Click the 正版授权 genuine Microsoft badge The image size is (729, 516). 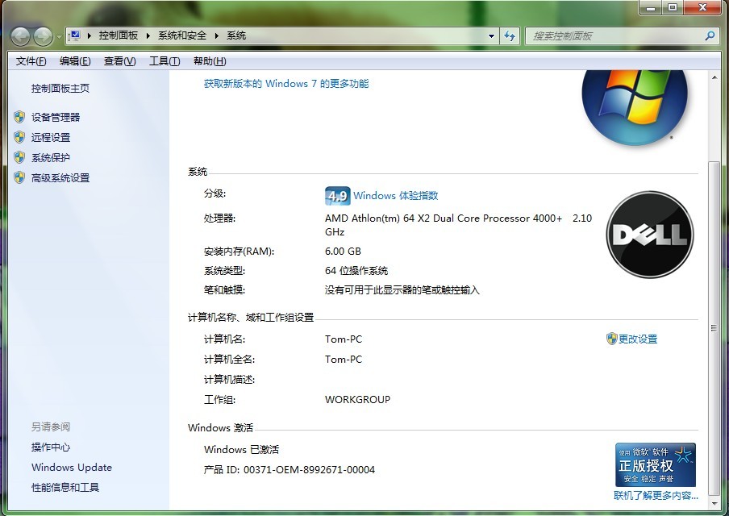[x=656, y=465]
